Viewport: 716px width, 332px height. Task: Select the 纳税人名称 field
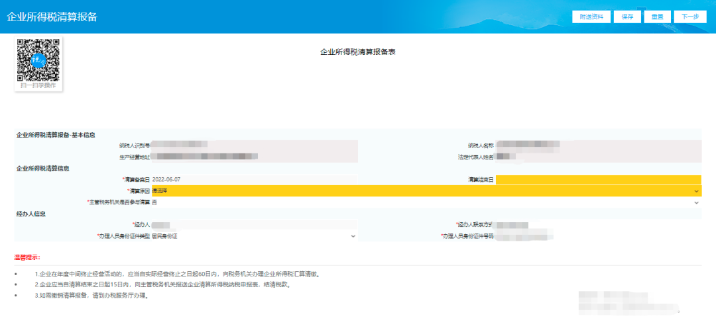pos(599,145)
